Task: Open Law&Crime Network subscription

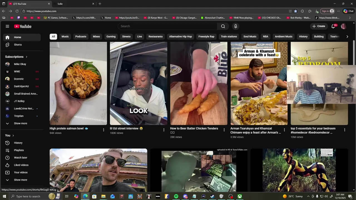Action: [22, 109]
